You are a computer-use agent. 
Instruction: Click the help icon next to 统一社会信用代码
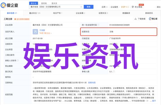[x=98, y=25]
